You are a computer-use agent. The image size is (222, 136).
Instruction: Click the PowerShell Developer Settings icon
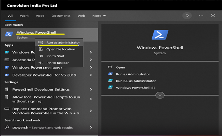(7, 89)
